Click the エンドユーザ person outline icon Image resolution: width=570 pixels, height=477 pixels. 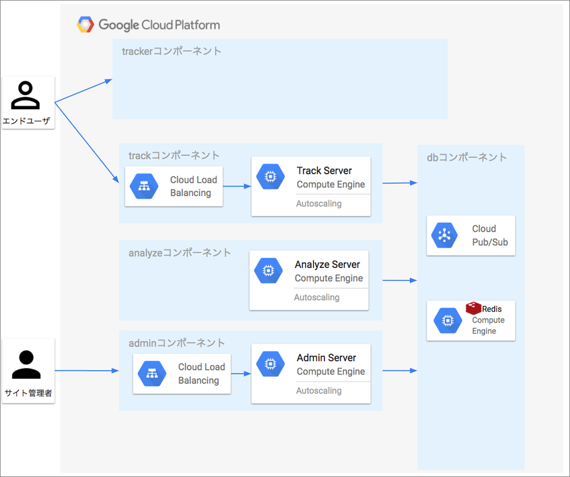tap(26, 95)
